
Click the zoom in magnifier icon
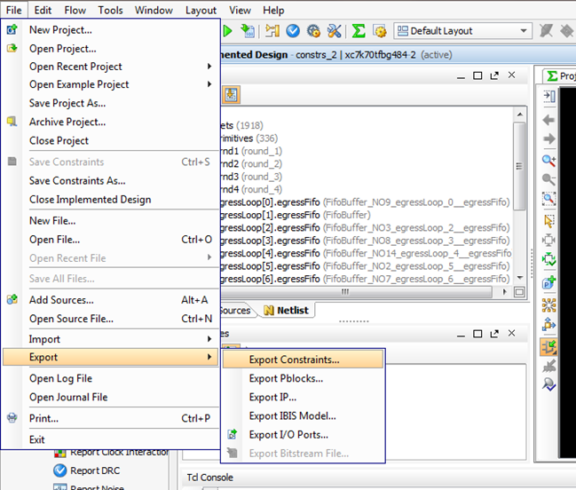coord(549,160)
